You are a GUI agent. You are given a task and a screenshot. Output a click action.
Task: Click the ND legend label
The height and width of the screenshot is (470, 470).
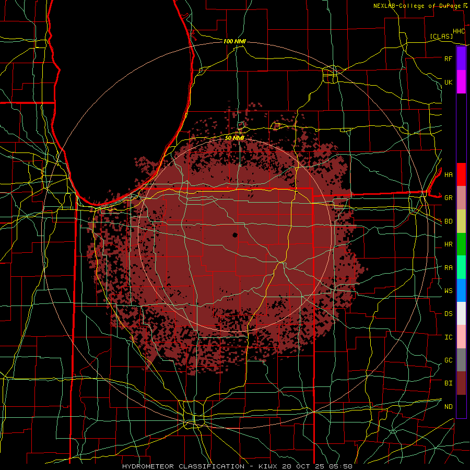click(449, 407)
